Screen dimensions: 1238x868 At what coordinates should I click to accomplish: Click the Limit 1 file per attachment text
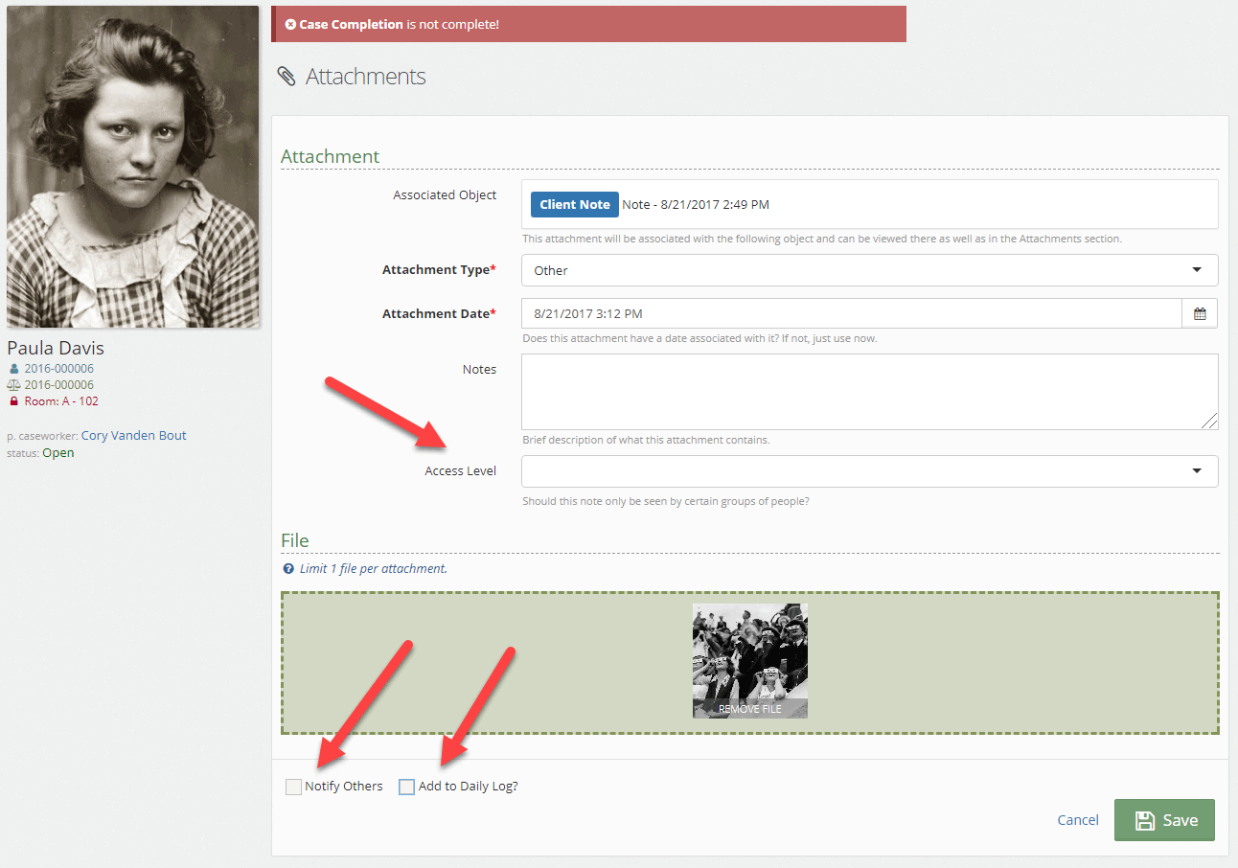373,568
